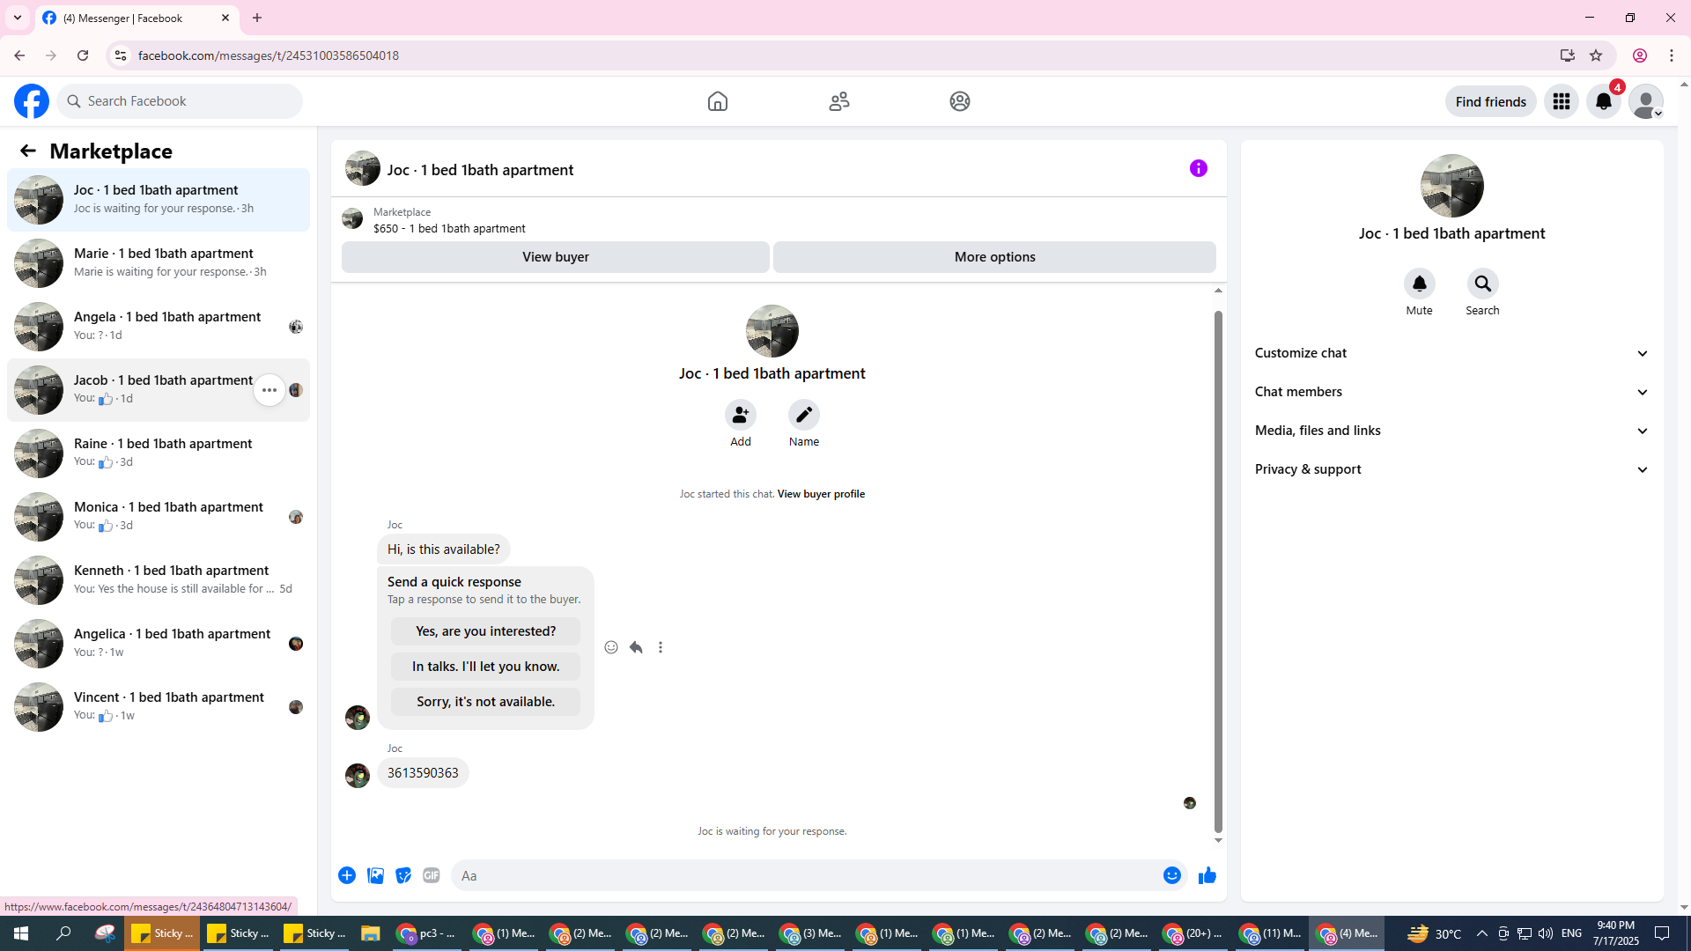Send a thumbs-up like
Image resolution: width=1691 pixels, height=951 pixels.
pos(1207,875)
